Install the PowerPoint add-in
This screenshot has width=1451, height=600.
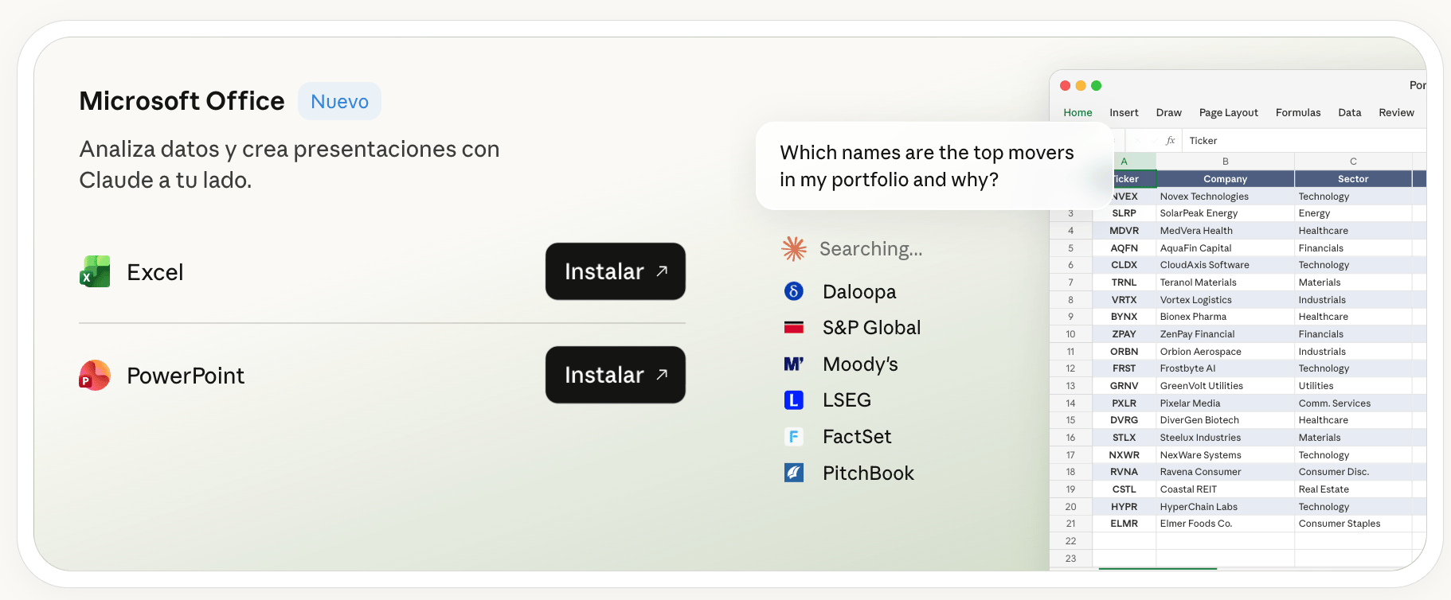point(616,375)
